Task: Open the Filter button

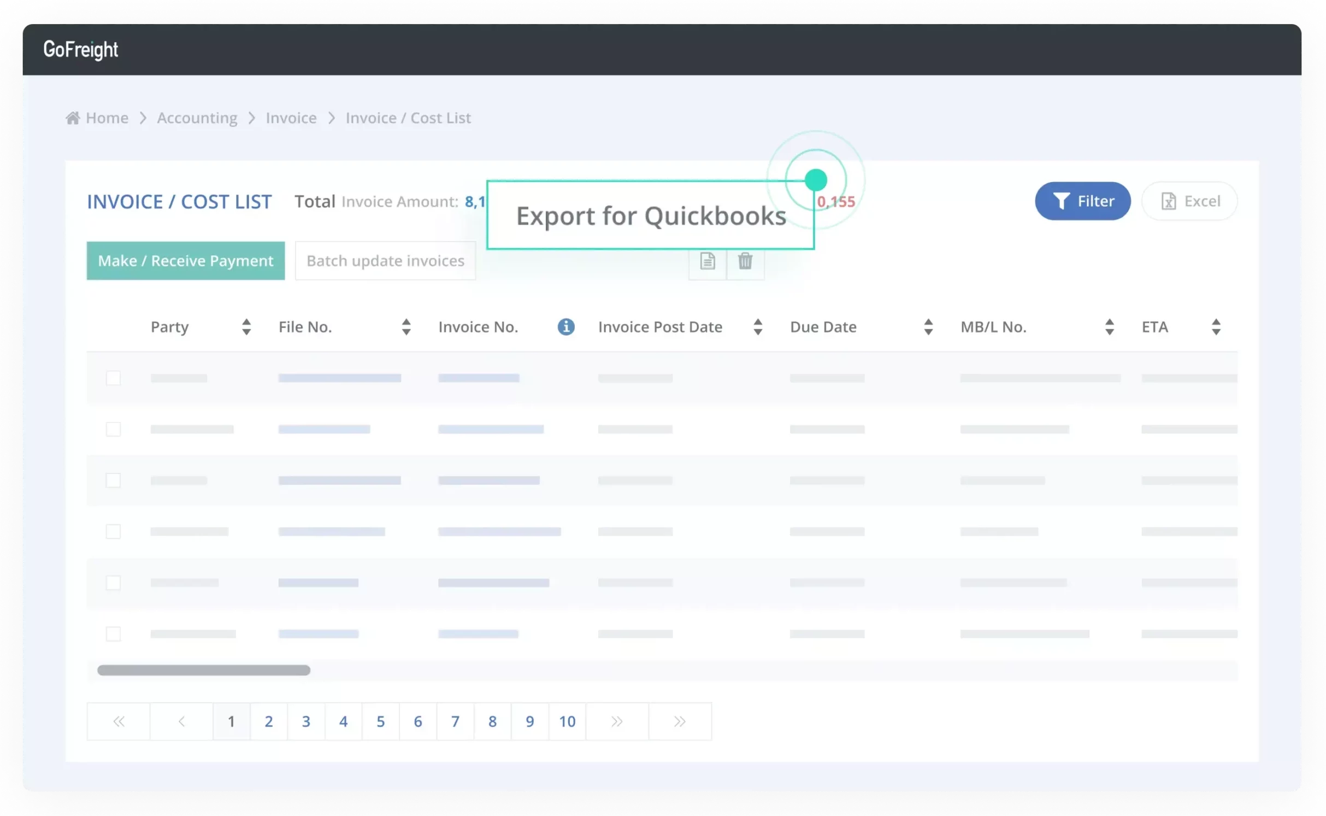Action: [1082, 201]
